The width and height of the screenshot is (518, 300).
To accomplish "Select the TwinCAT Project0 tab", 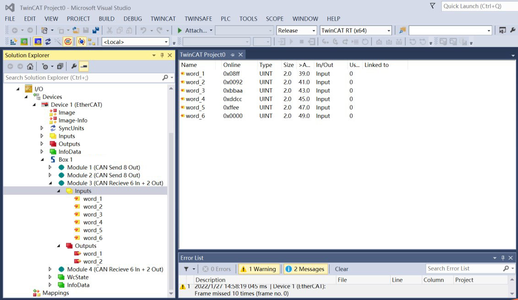I will 202,55.
